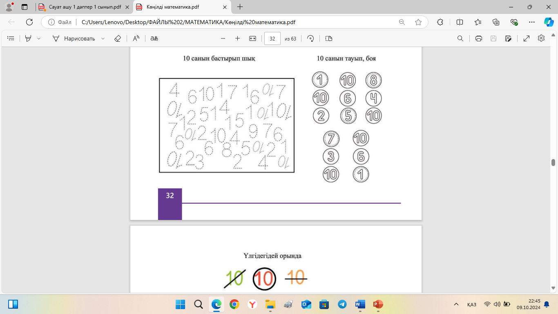Open the PDF translate tool
The width and height of the screenshot is (558, 314).
(x=154, y=38)
